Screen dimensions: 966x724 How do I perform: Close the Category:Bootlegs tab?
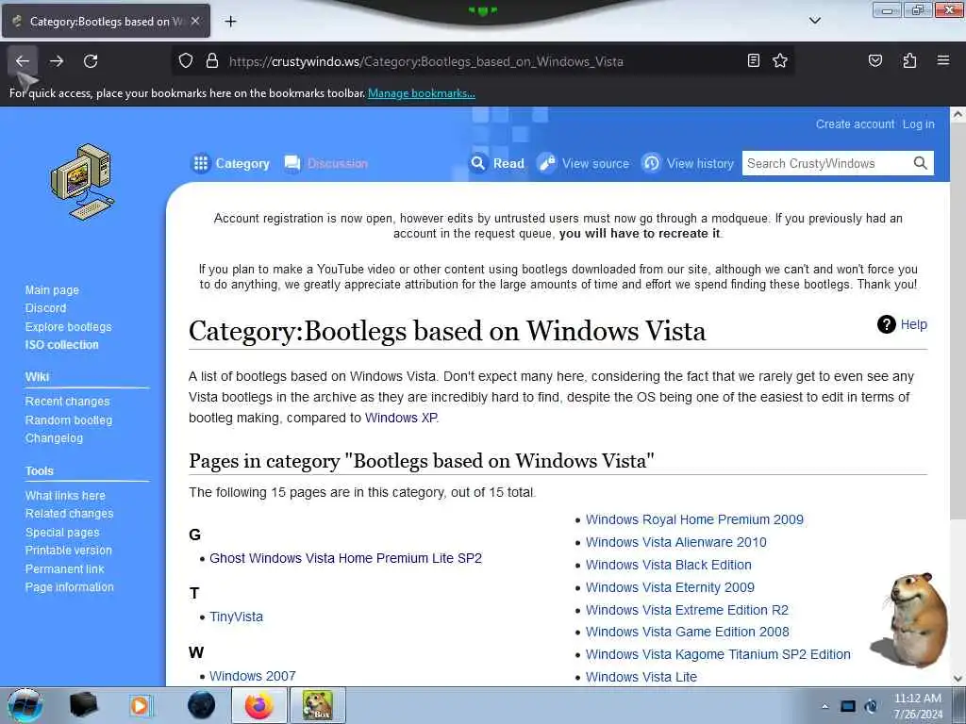click(x=195, y=21)
